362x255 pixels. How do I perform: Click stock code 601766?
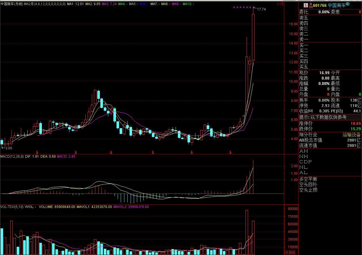pyautogui.click(x=320, y=5)
